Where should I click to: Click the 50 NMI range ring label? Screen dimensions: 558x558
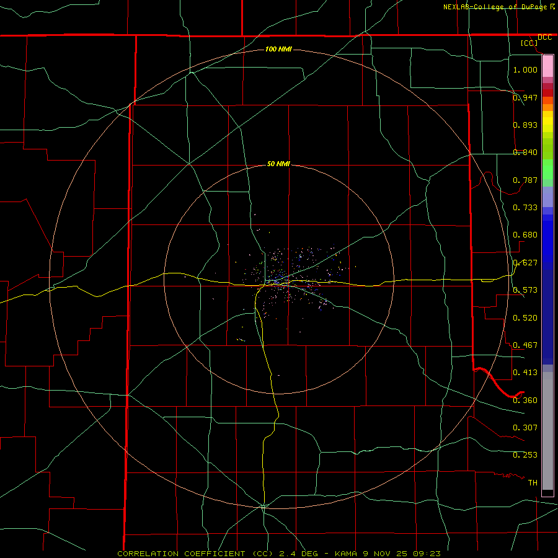tap(278, 164)
